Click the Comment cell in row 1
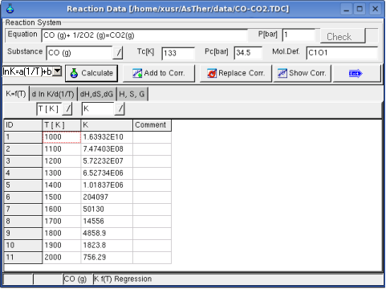 click(x=152, y=137)
